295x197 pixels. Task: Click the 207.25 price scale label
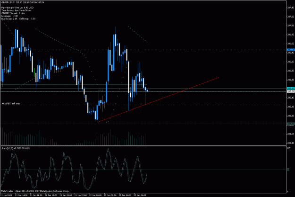pyautogui.click(x=291, y=17)
